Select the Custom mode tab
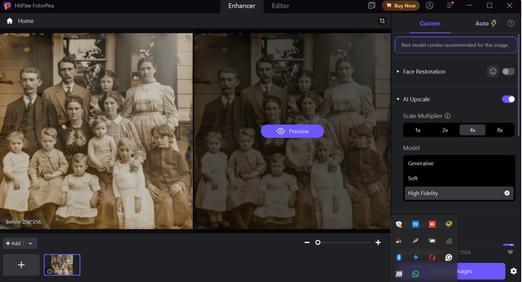 (x=430, y=24)
